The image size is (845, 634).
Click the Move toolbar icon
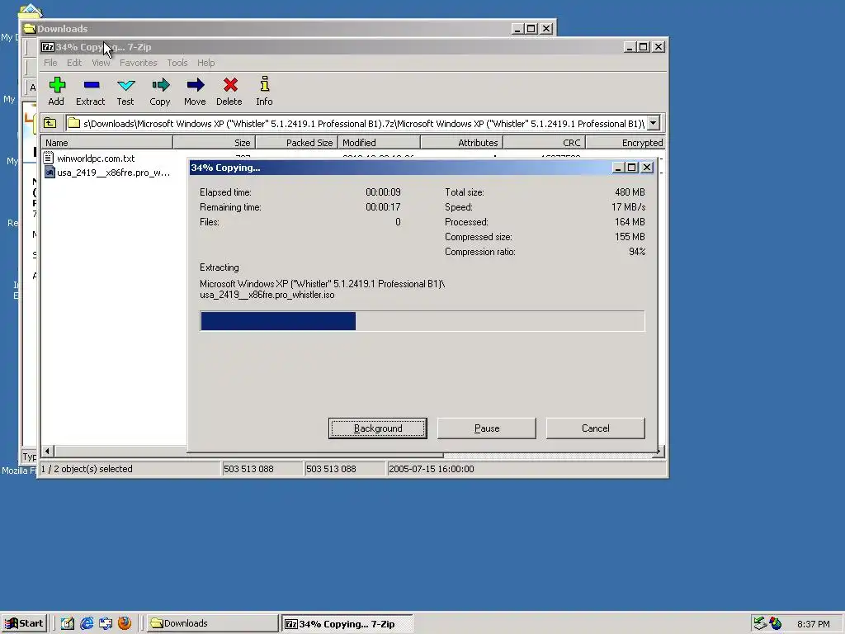coord(195,85)
